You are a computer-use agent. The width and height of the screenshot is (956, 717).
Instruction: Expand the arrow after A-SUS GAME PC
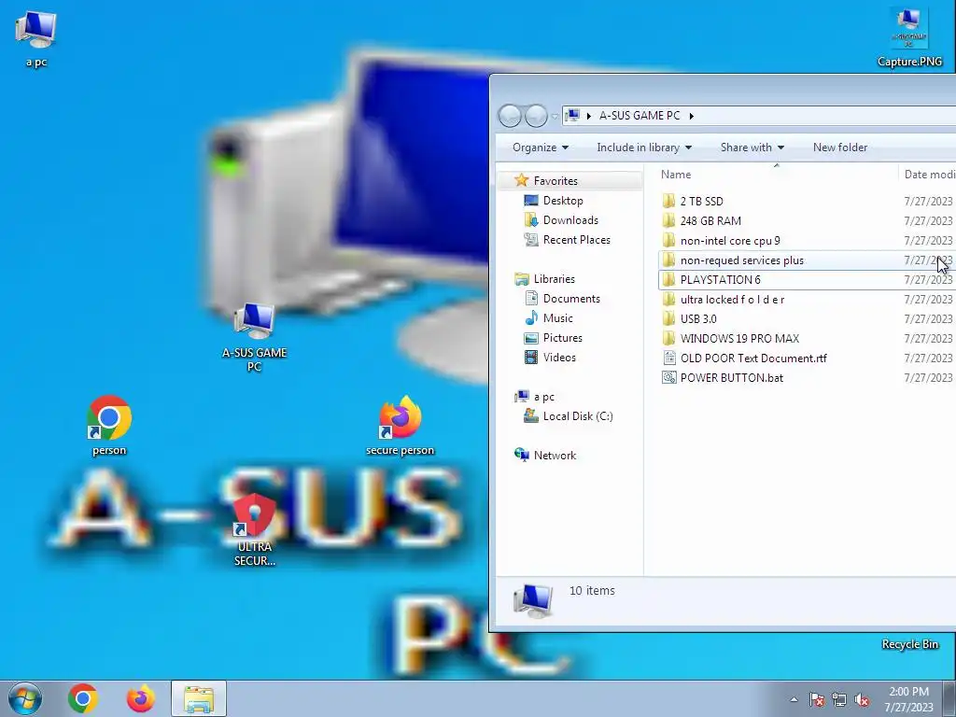tap(692, 115)
